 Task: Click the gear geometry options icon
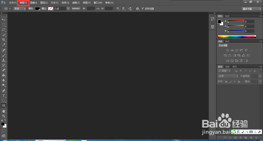137,9
